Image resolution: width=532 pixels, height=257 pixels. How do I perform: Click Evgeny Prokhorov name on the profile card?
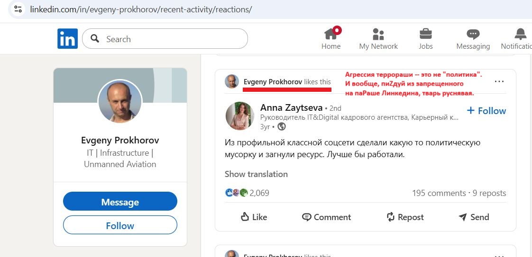(120, 140)
